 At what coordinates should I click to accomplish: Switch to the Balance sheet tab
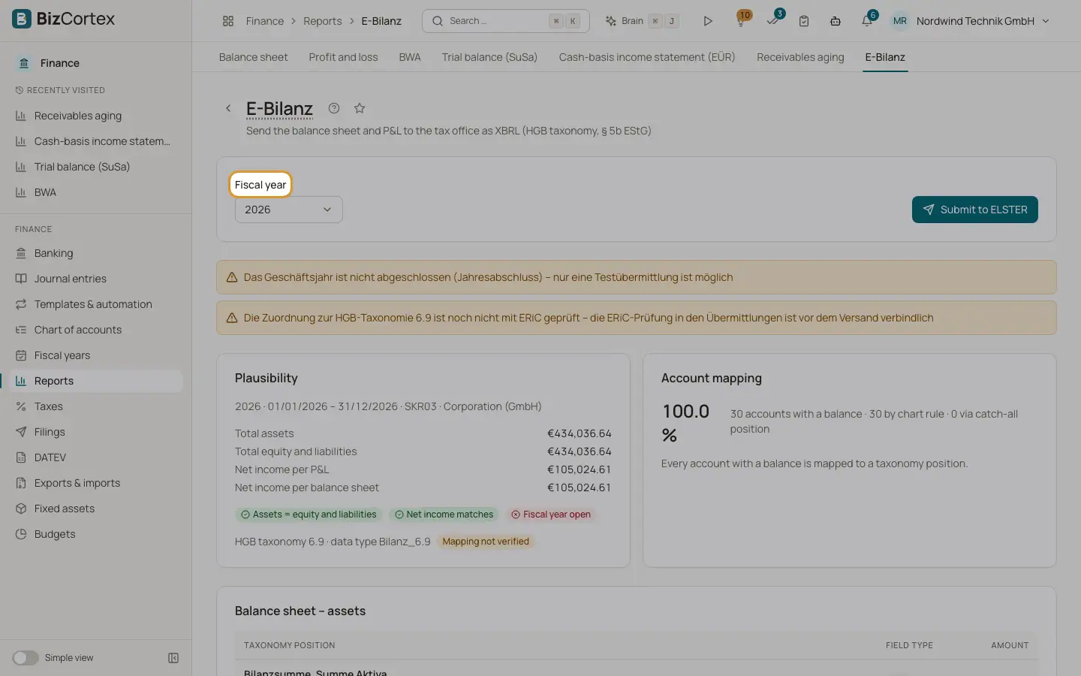[x=253, y=57]
